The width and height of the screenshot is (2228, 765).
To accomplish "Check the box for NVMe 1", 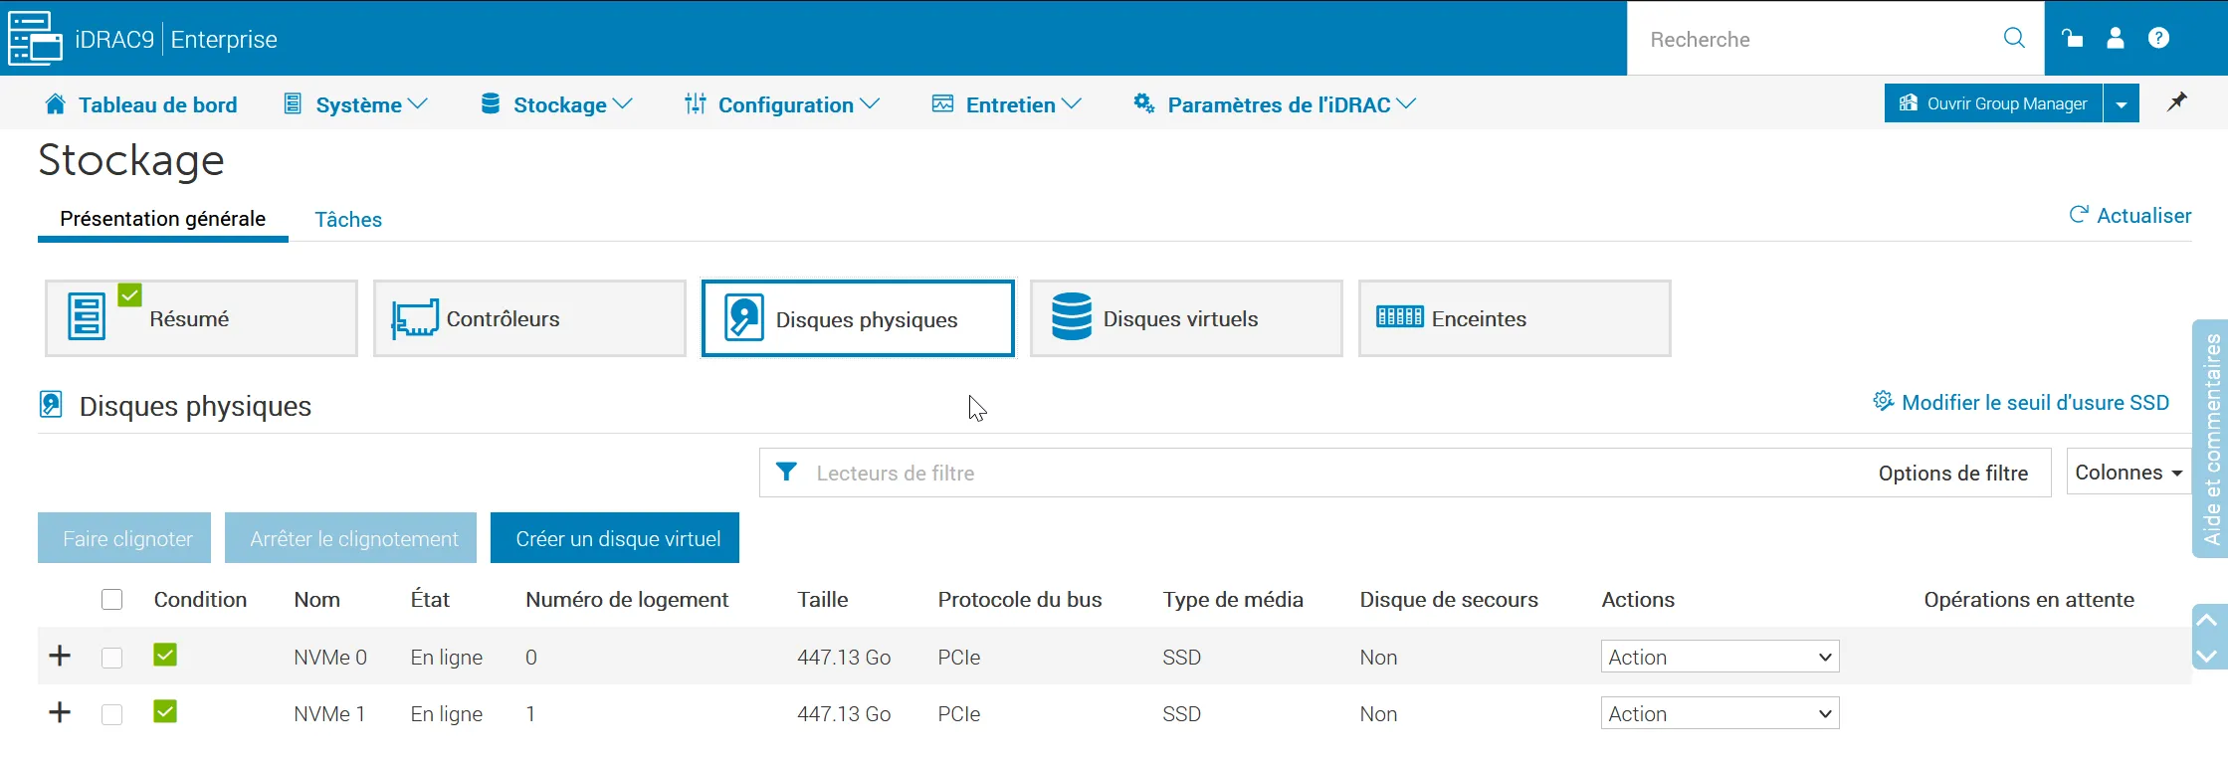I will (112, 714).
